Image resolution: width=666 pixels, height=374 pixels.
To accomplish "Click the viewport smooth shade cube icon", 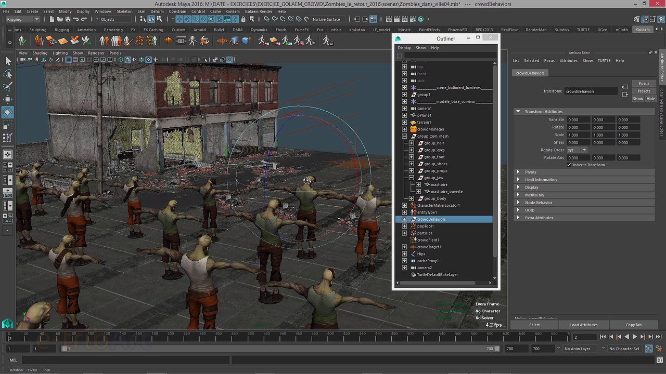I will (128, 60).
